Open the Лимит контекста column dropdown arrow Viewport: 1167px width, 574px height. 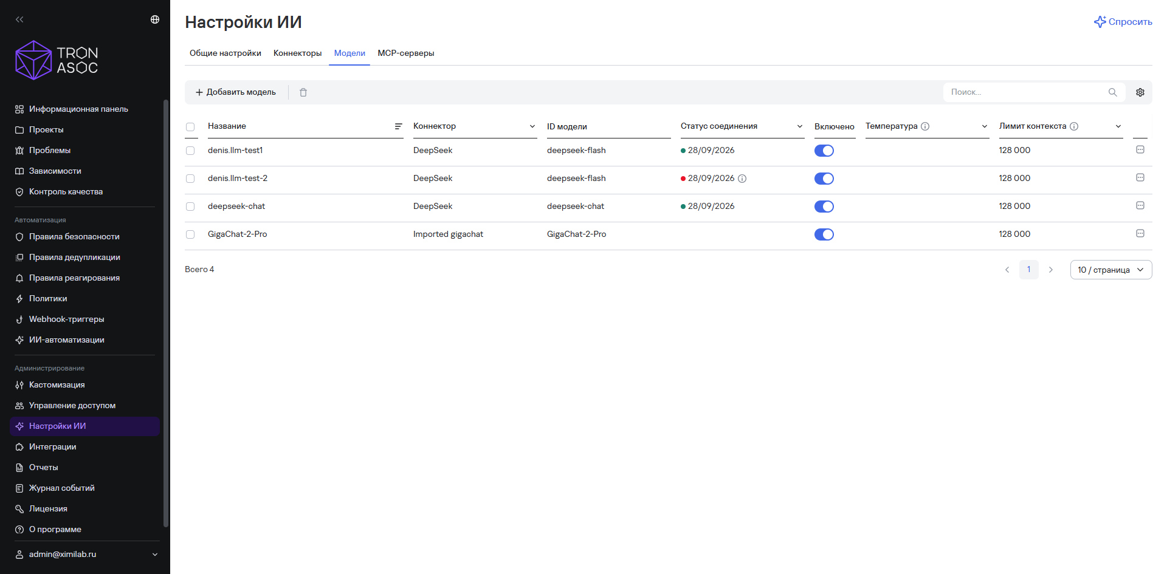coord(1118,126)
